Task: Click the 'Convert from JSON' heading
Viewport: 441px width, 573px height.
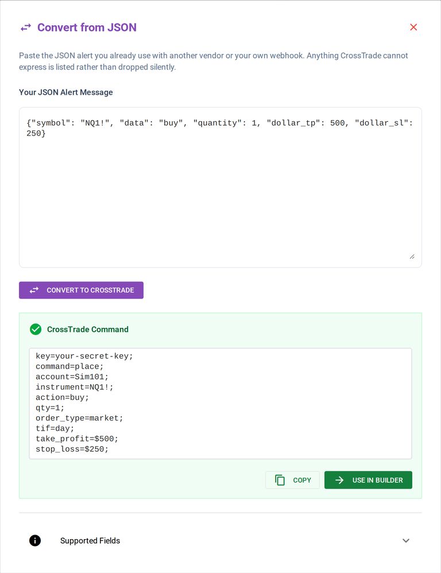Action: [x=87, y=28]
